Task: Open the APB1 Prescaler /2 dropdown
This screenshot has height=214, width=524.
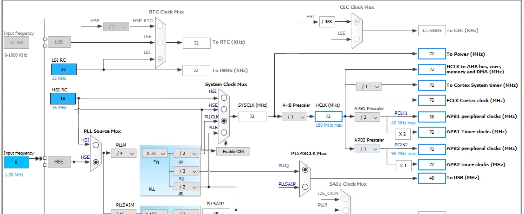Action: click(367, 117)
